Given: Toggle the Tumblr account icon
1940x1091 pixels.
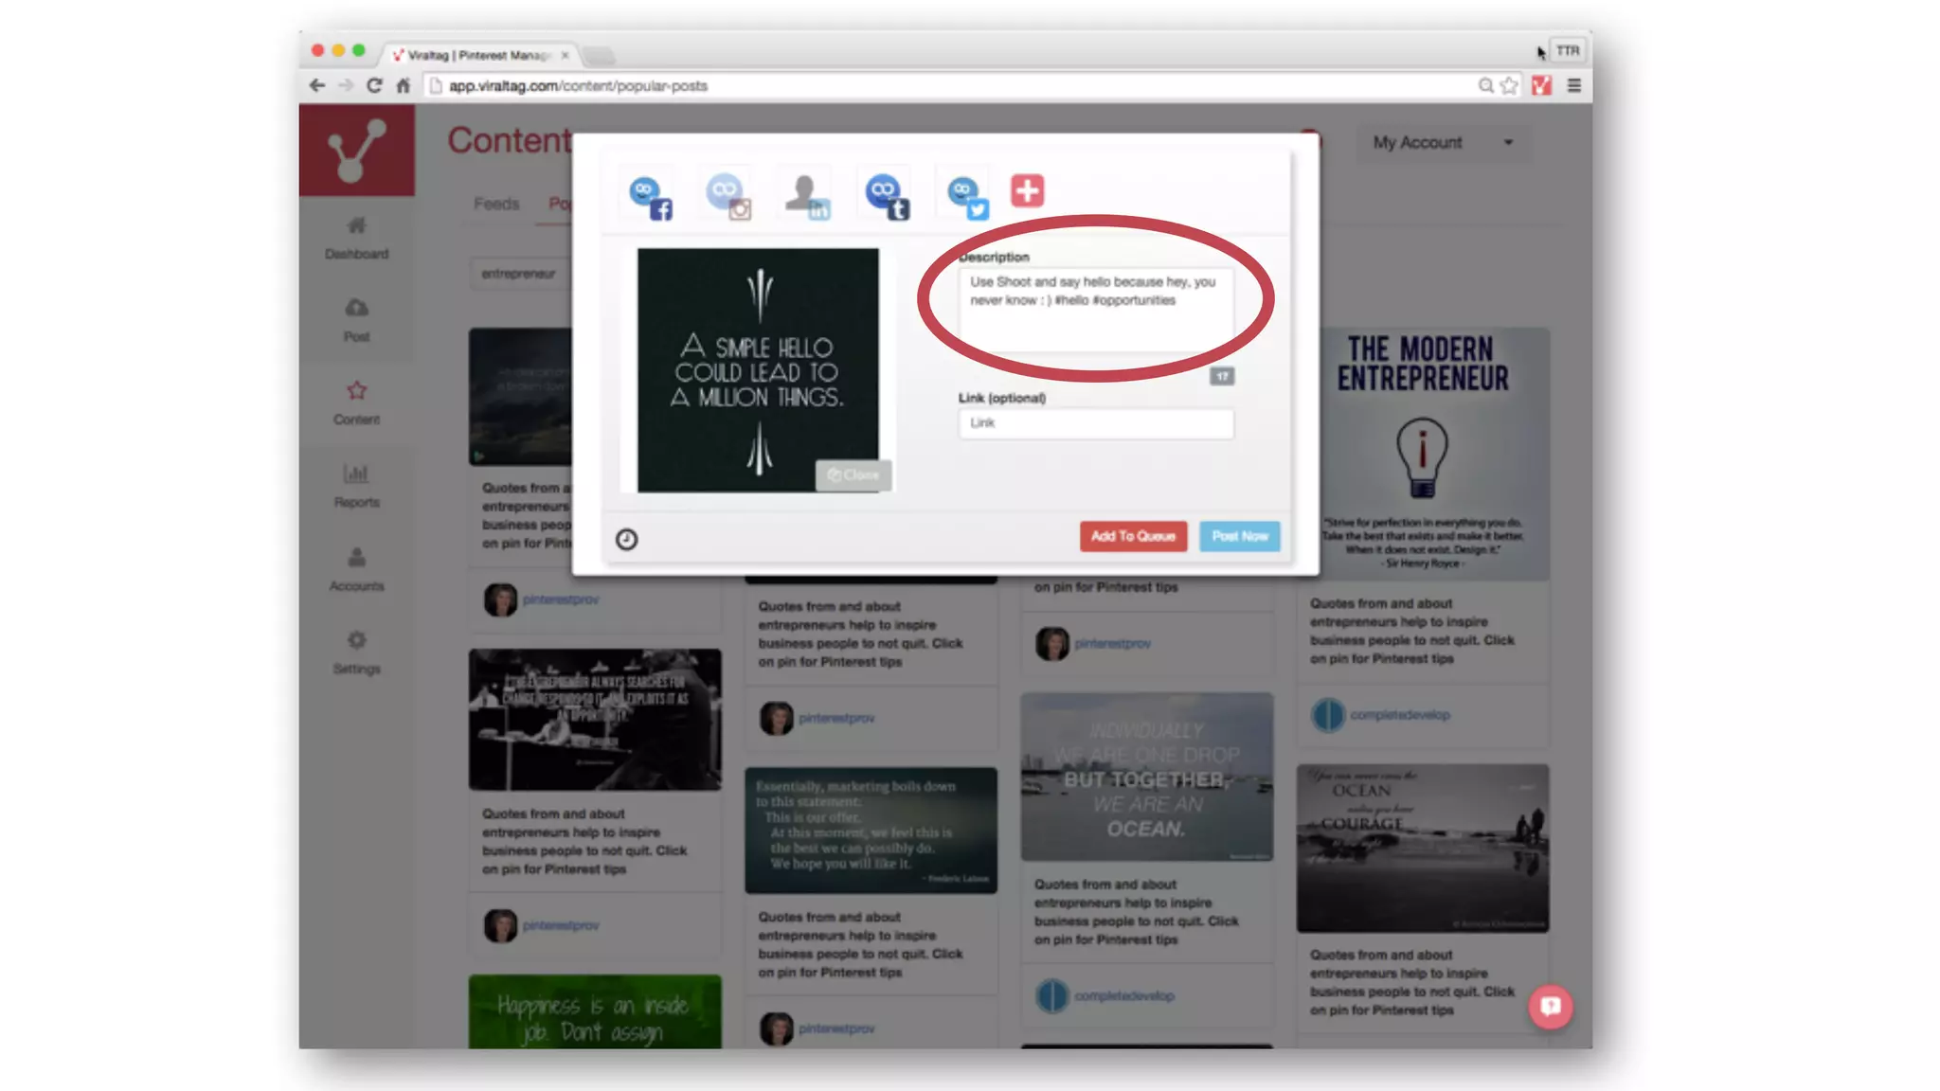Looking at the screenshot, I should [887, 197].
